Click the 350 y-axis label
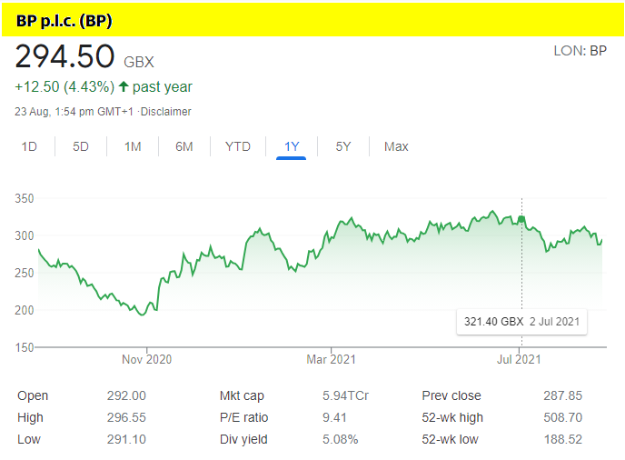 pyautogui.click(x=25, y=198)
